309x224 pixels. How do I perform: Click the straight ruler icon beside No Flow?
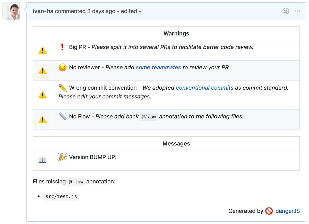click(62, 116)
